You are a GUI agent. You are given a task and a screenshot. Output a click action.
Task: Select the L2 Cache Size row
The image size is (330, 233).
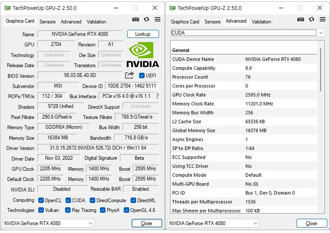[244, 121]
